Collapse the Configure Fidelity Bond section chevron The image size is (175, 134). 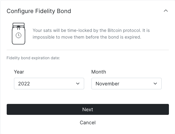(x=166, y=11)
